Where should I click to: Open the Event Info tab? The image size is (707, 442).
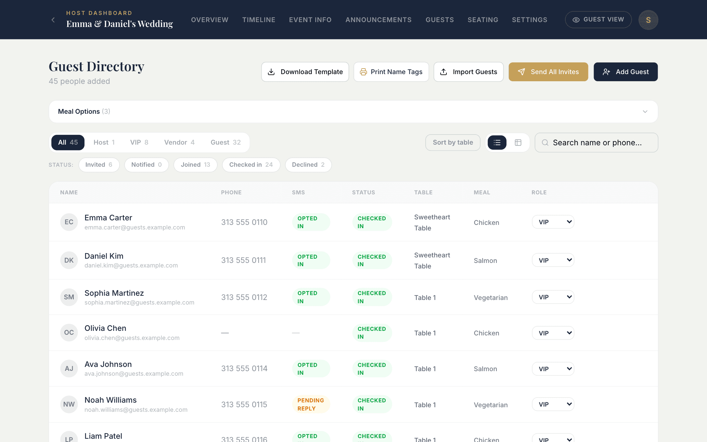tap(310, 20)
